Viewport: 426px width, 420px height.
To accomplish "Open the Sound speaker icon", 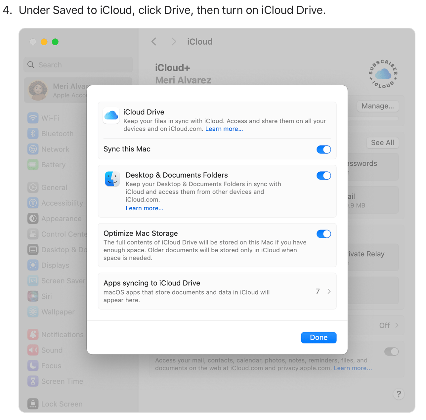I will coord(33,350).
